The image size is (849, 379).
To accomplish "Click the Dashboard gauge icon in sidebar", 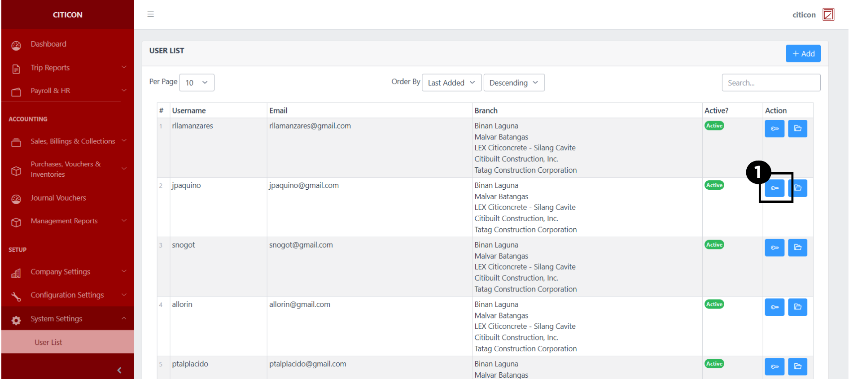I will 16,45.
